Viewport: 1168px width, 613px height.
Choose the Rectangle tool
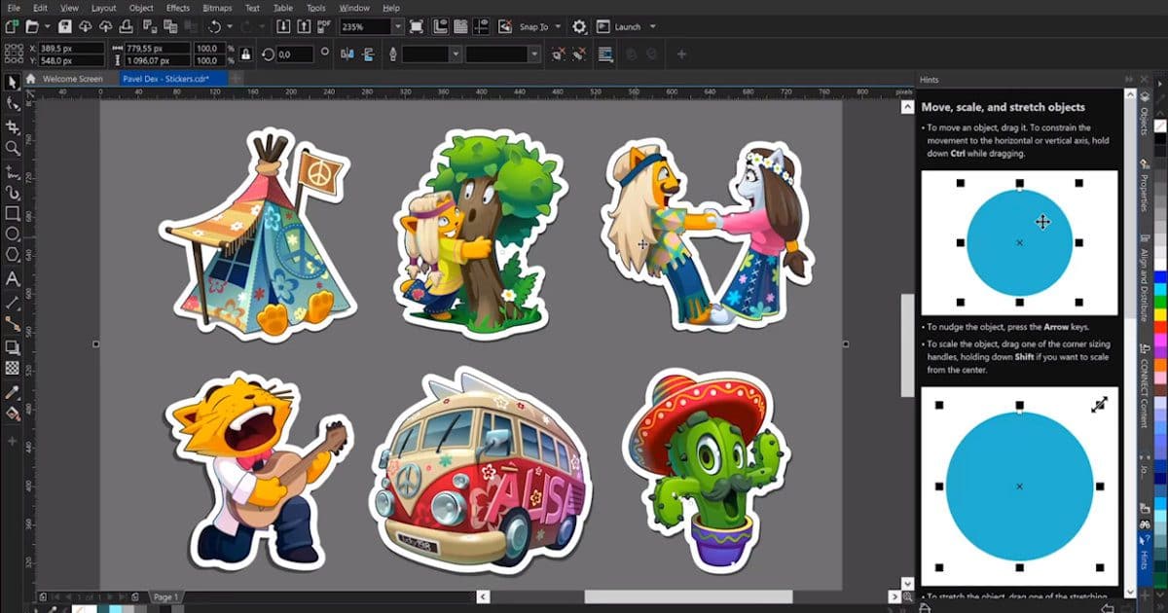[13, 213]
